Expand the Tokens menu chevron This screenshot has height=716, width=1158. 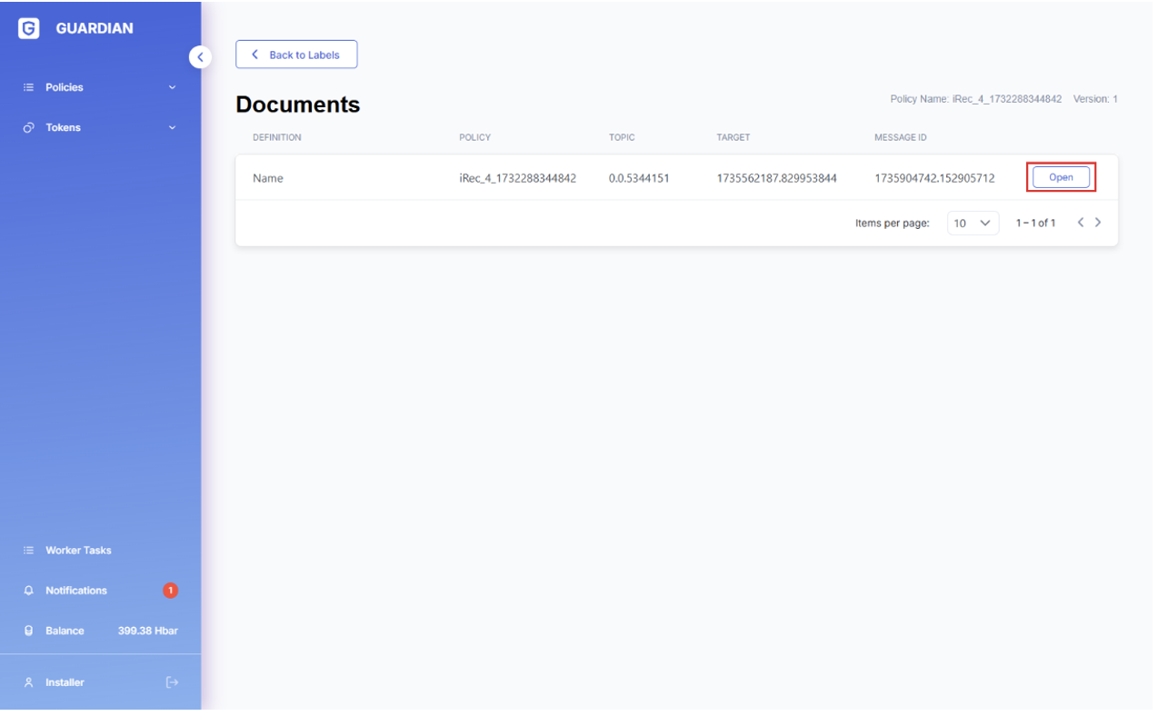(172, 128)
